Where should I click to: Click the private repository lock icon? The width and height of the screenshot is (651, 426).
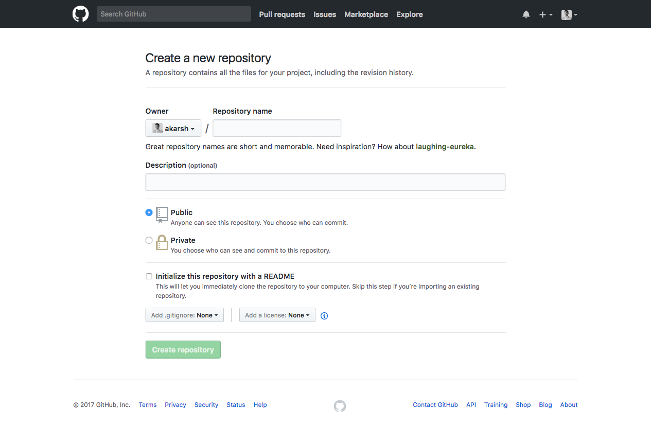point(162,242)
